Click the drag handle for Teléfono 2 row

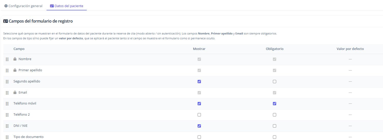7,115
